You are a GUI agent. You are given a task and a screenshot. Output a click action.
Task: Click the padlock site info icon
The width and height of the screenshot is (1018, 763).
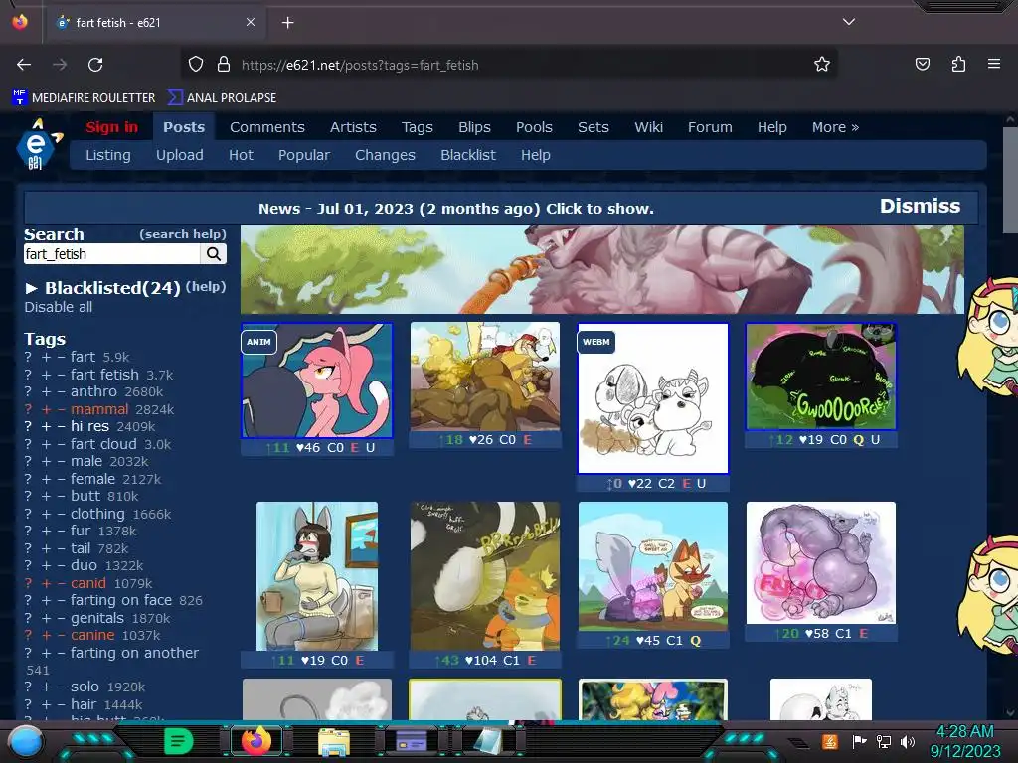[224, 65]
